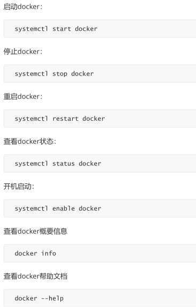Click '--help' in the last command
The width and height of the screenshot is (196, 307).
(52, 298)
